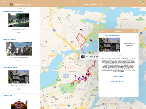
Task: Tap Bunker Hill Community College marker
Action: [65, 36]
